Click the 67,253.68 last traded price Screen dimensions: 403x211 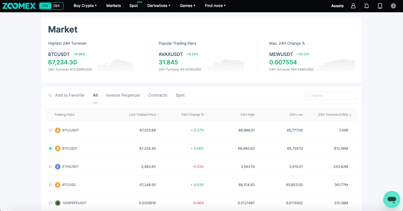point(148,130)
